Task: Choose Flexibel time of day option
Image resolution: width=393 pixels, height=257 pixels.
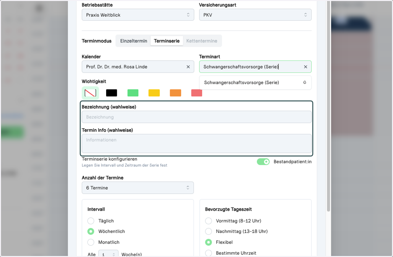Action: [208, 242]
